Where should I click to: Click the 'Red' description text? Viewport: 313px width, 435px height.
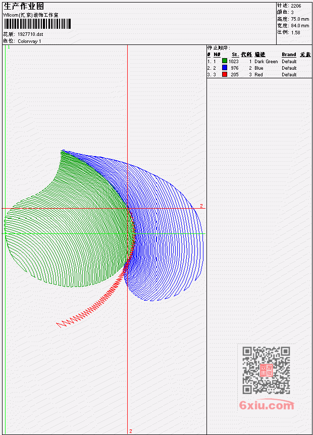point(258,75)
